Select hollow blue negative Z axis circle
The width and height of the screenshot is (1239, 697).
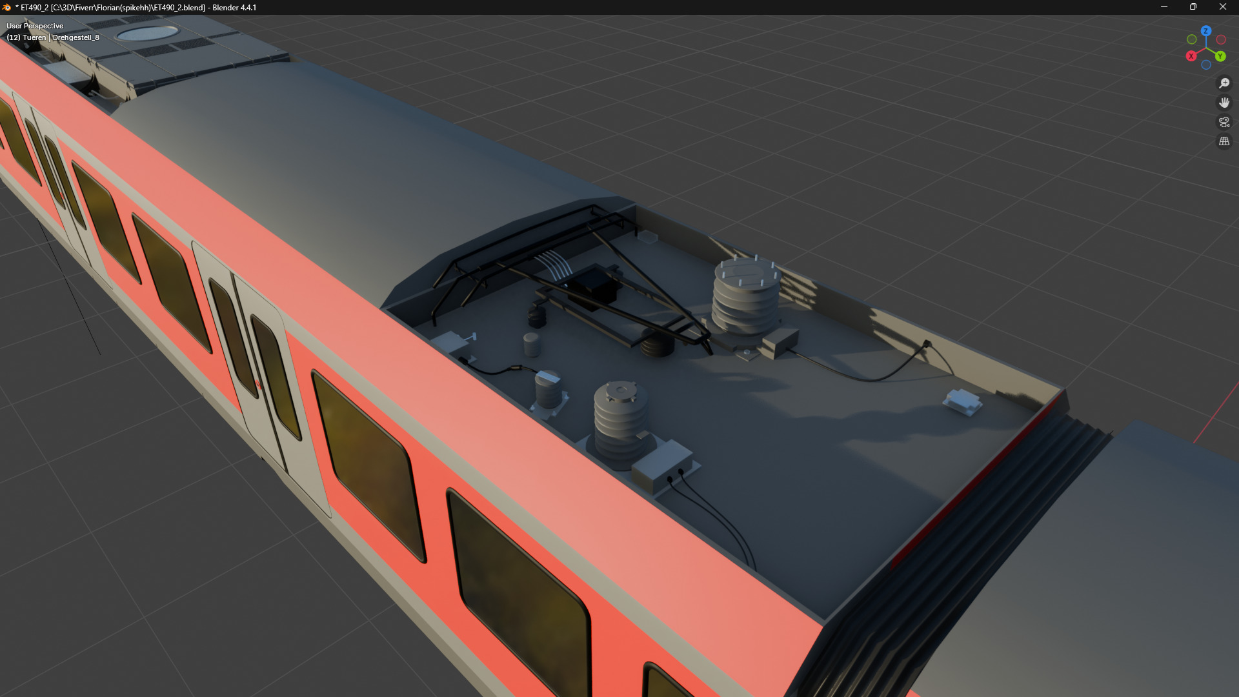click(1205, 65)
